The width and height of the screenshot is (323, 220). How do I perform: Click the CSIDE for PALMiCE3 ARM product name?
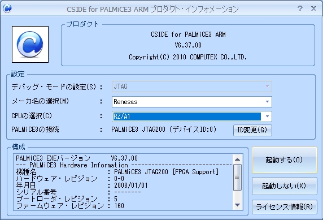coord(188,34)
